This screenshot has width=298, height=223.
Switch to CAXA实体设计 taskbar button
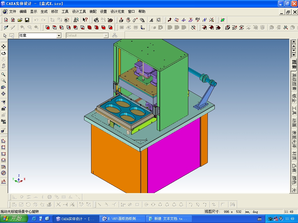(x=76, y=219)
